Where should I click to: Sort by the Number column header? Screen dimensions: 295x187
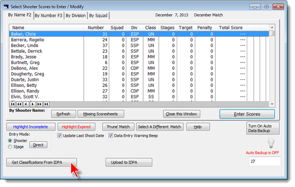tap(96, 27)
